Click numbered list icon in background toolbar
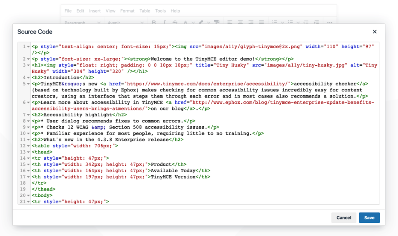The image size is (398, 236). click(x=275, y=22)
